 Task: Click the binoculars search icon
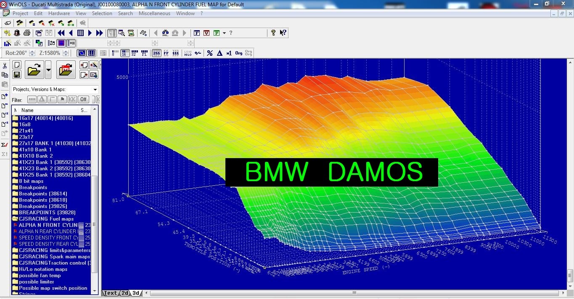tap(165, 33)
